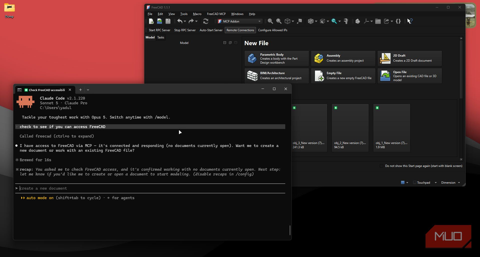Image resolution: width=480 pixels, height=257 pixels.
Task: Open the obj_1_New version (7) recent file thumbnail
Action: [x=392, y=128]
